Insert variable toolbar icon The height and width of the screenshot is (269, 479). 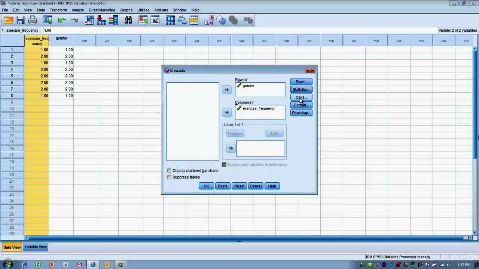pyautogui.click(x=155, y=21)
